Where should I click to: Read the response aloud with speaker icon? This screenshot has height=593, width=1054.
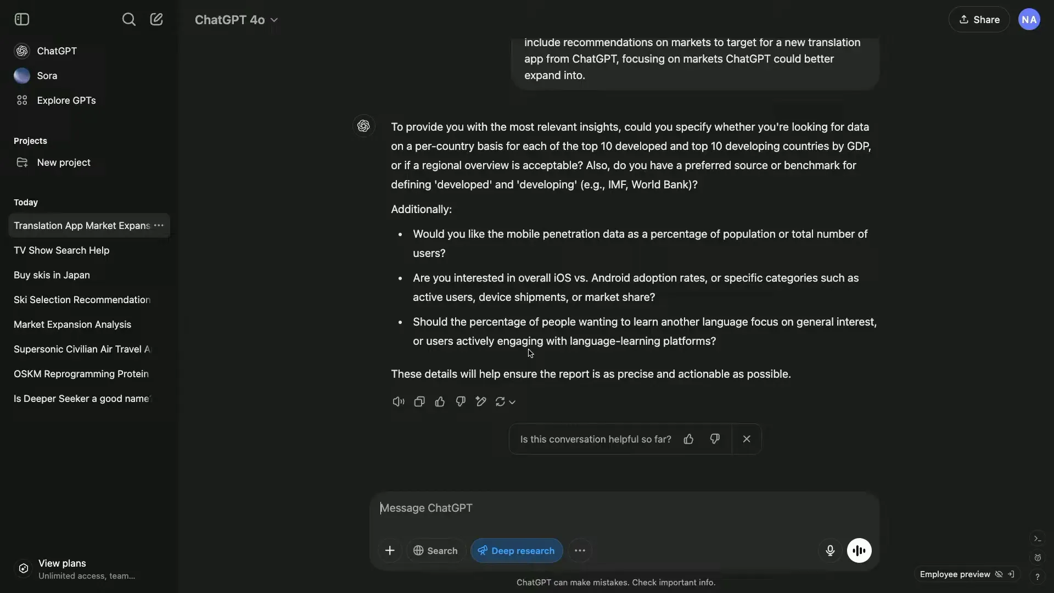coord(397,401)
